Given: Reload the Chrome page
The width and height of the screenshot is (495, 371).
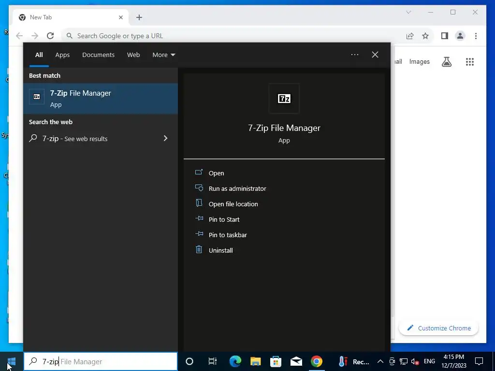Looking at the screenshot, I should pos(50,36).
